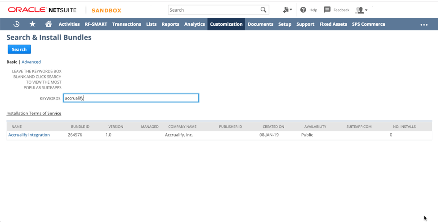Expand the three-dot overflow menu in navbar
This screenshot has height=222, width=438.
tap(424, 25)
